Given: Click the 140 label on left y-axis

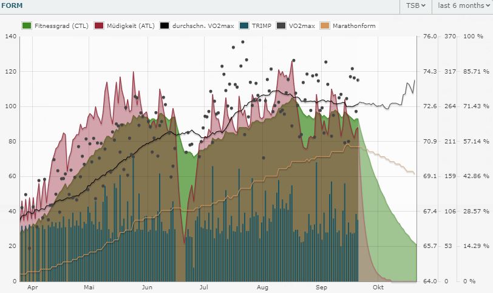Looking at the screenshot, I should (x=10, y=36).
